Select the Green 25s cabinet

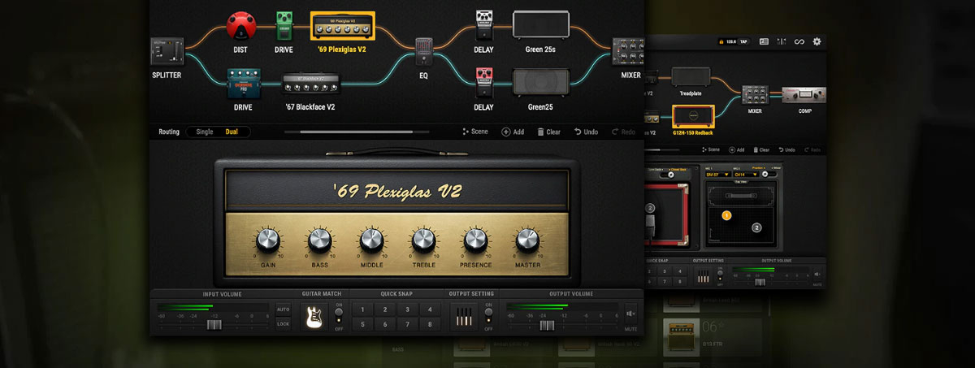540,25
